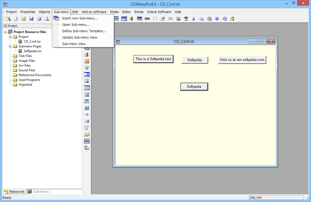Open the Unlock Software menu

pyautogui.click(x=159, y=12)
